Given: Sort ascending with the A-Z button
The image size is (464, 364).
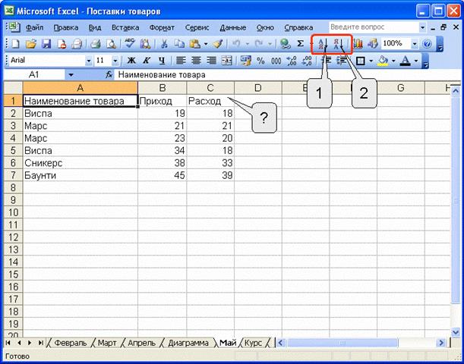Looking at the screenshot, I should coord(322,44).
